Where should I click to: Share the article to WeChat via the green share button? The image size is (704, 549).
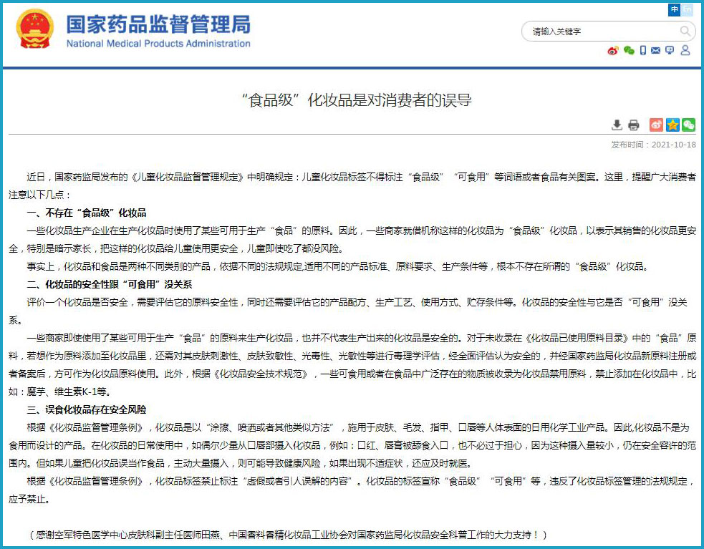688,125
